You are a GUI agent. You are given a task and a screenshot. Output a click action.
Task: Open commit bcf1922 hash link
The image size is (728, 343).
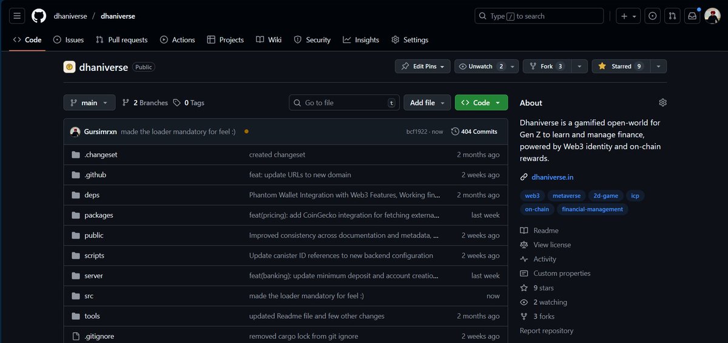(x=417, y=131)
